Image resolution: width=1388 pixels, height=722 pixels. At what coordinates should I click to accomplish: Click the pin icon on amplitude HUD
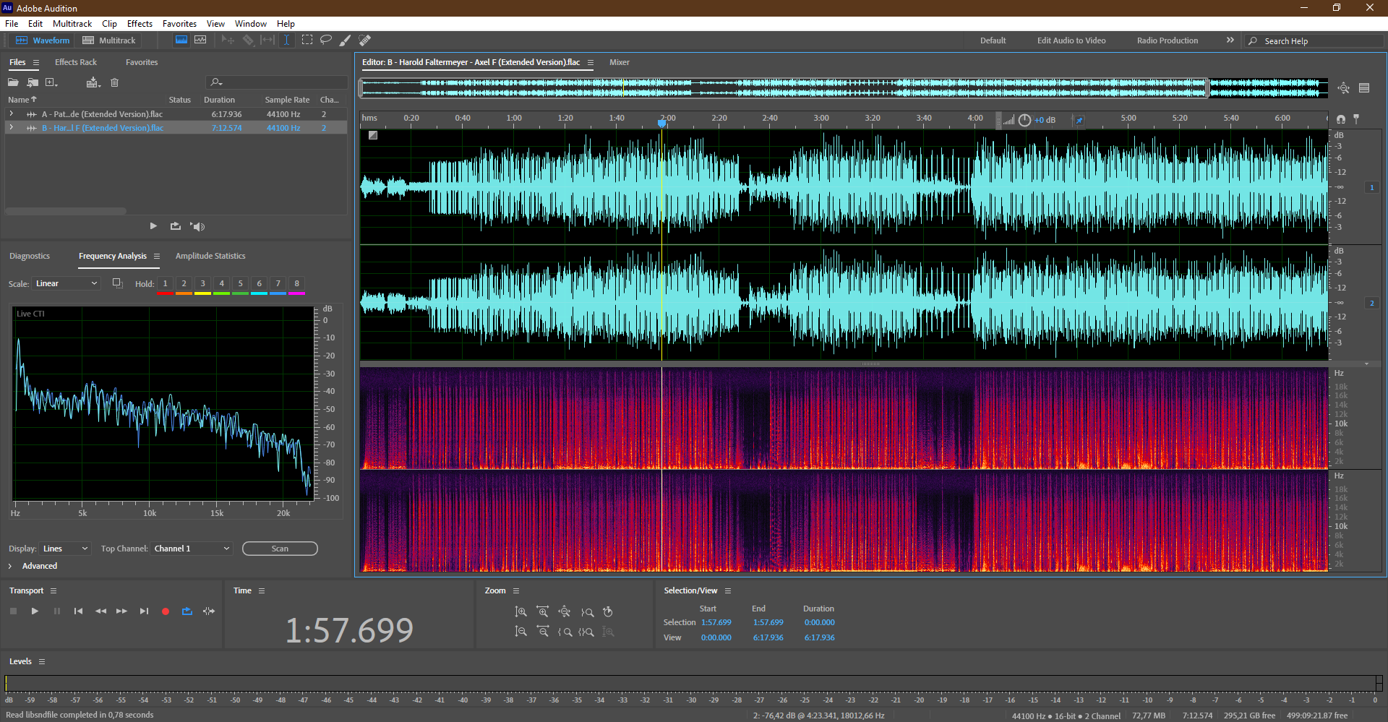click(x=1079, y=120)
